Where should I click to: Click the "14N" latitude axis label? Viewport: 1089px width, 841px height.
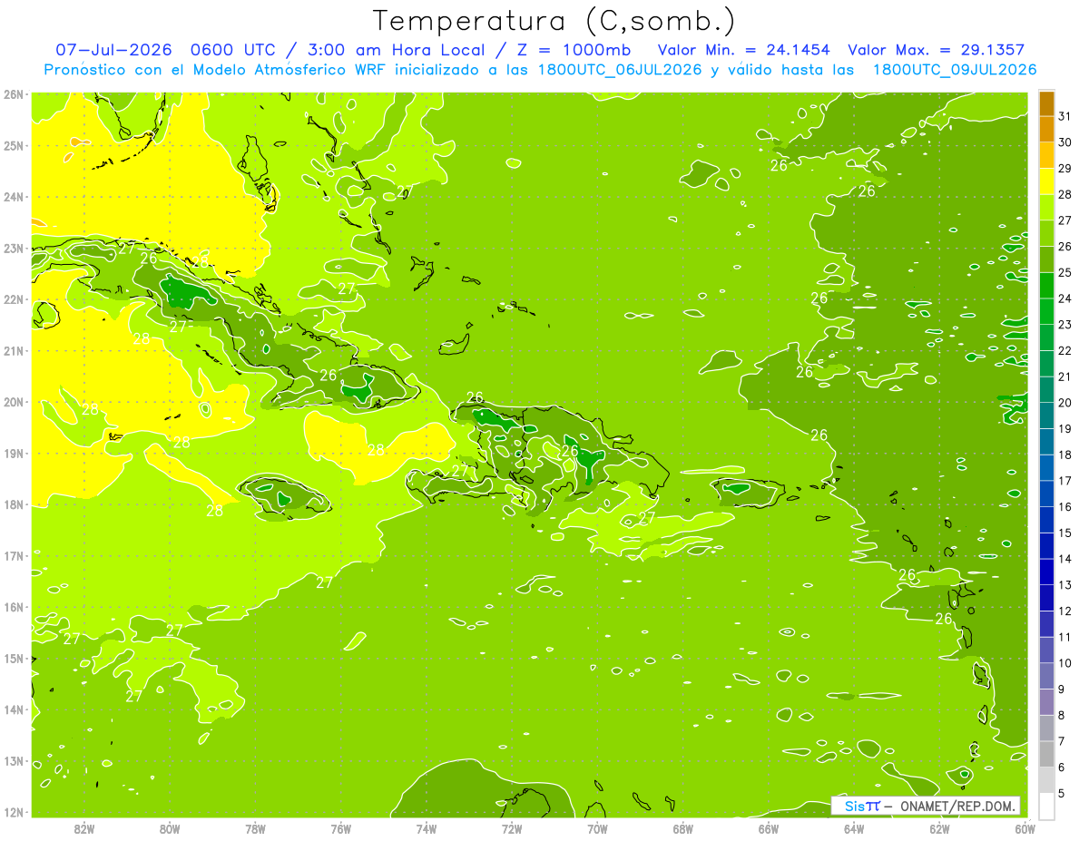pyautogui.click(x=14, y=709)
